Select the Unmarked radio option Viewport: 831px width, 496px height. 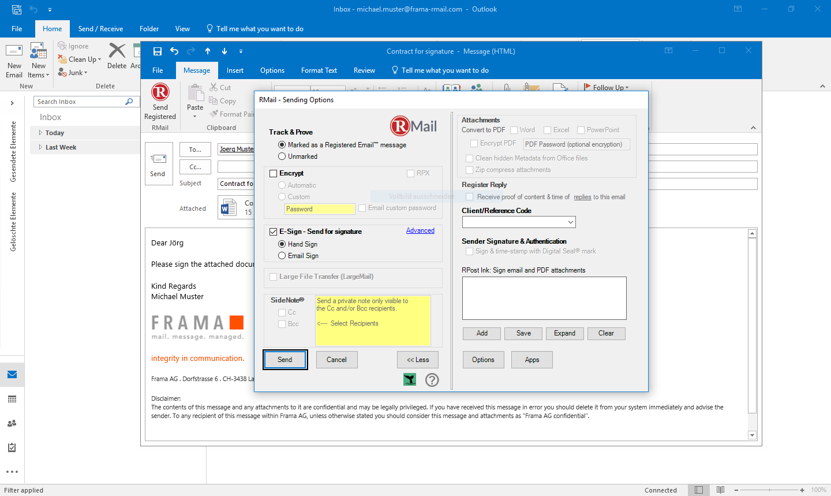282,156
